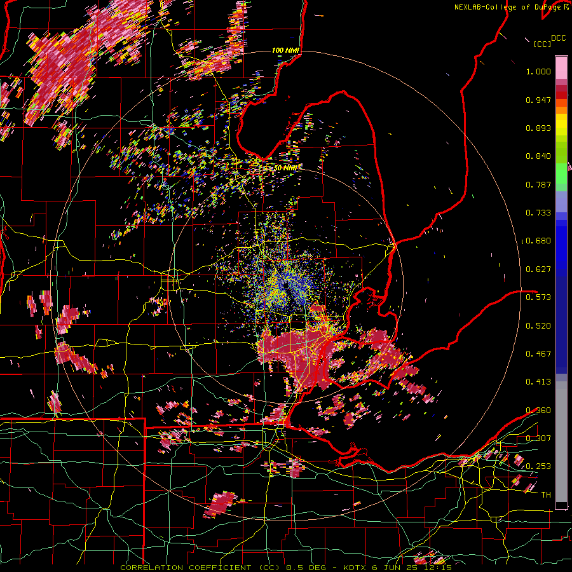
Task: Select the 0.893 scale value
Action: point(538,128)
